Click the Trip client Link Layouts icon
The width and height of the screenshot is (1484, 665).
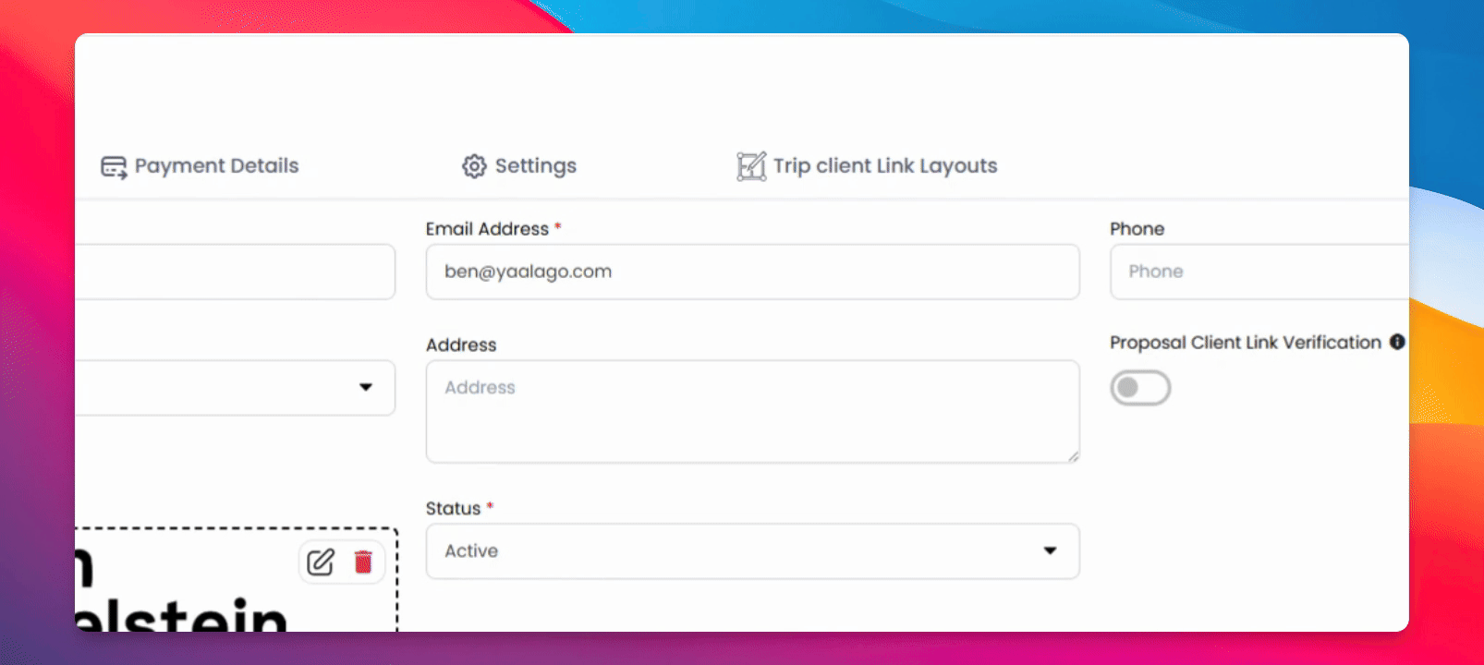tap(751, 166)
